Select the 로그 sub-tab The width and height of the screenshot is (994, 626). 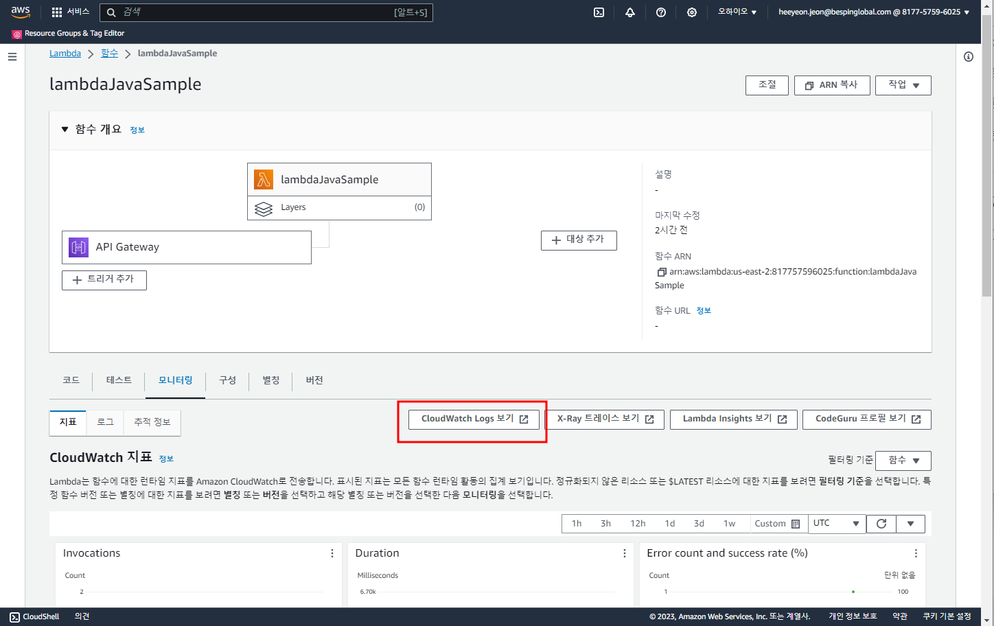(105, 422)
